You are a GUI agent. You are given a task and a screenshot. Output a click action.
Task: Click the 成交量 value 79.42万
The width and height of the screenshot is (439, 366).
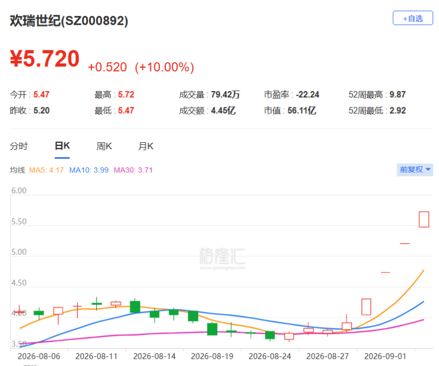click(x=226, y=95)
